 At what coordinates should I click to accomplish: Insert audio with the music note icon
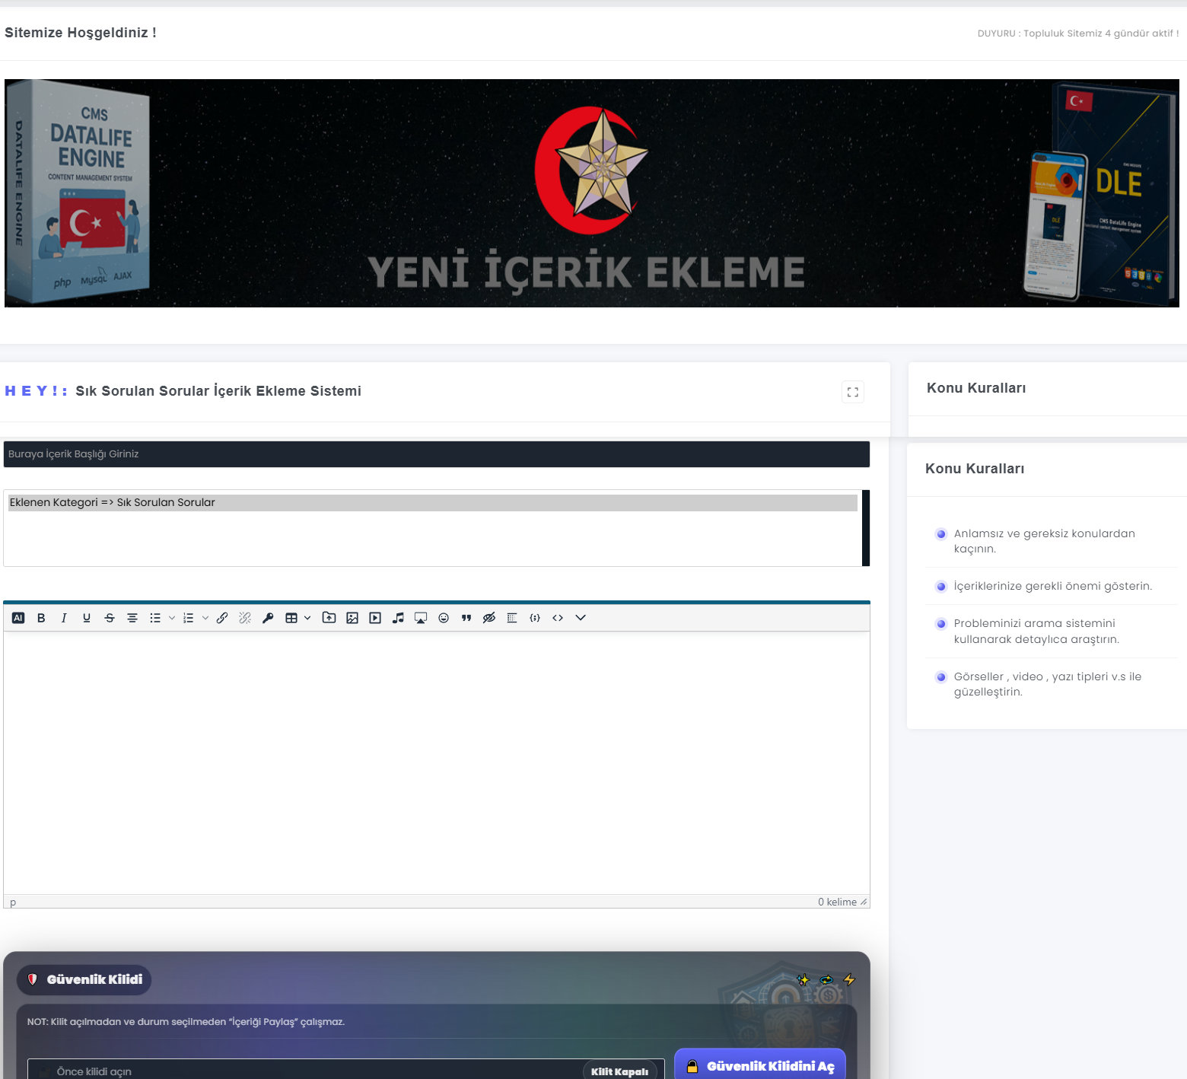(398, 618)
